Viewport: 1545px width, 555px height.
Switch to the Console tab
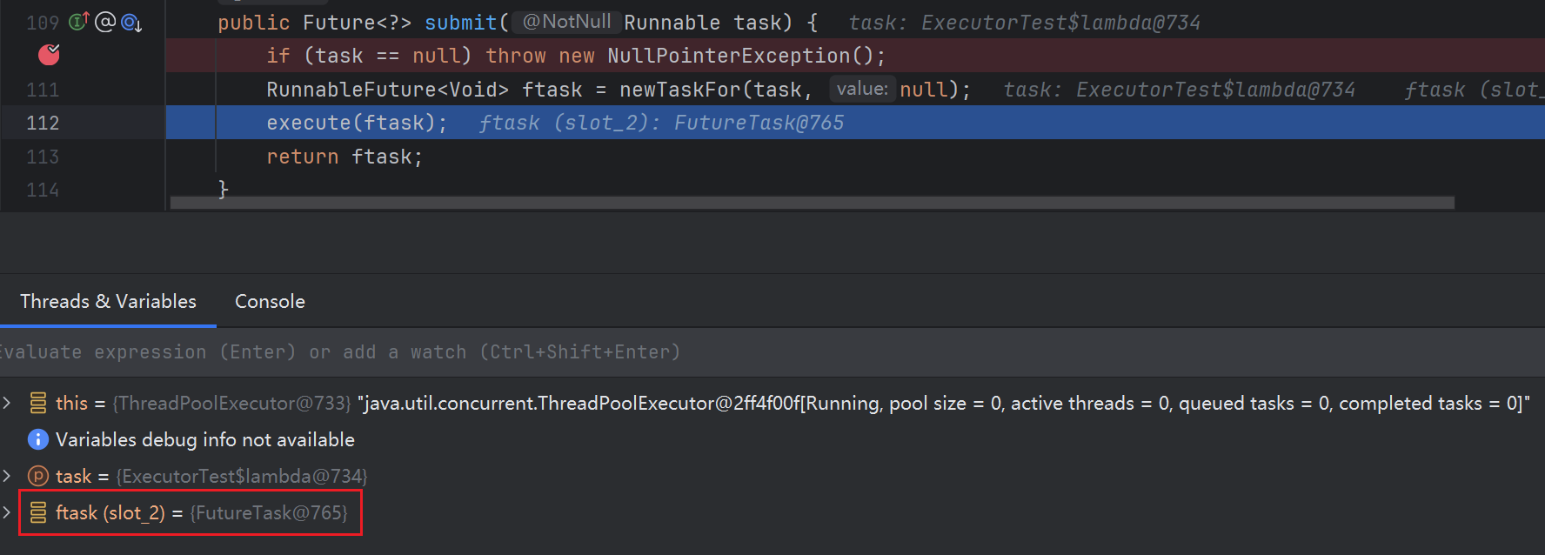[x=270, y=301]
